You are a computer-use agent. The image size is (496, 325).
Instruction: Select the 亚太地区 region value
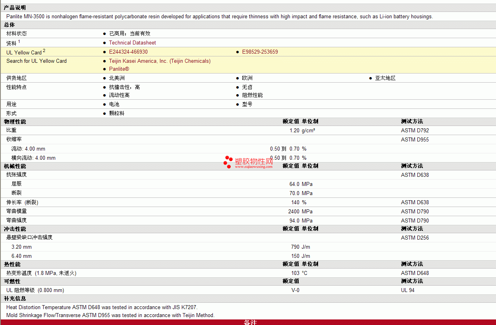click(x=385, y=78)
